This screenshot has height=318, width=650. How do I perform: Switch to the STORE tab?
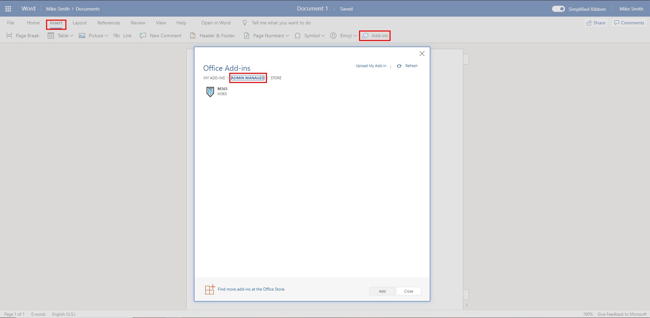coord(276,78)
